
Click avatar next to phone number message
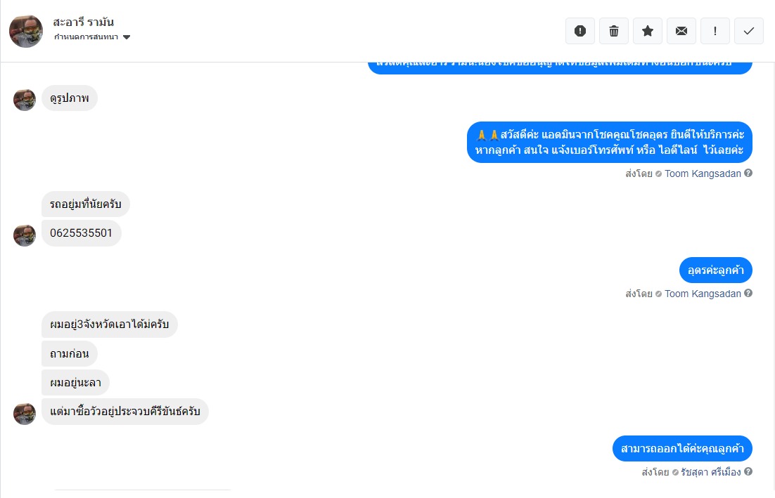[x=24, y=235]
